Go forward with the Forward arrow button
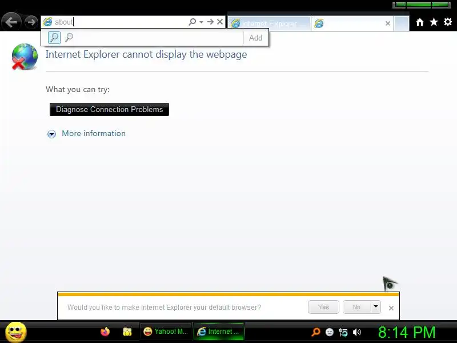Screen dimensions: 457x343 pyautogui.click(x=31, y=22)
